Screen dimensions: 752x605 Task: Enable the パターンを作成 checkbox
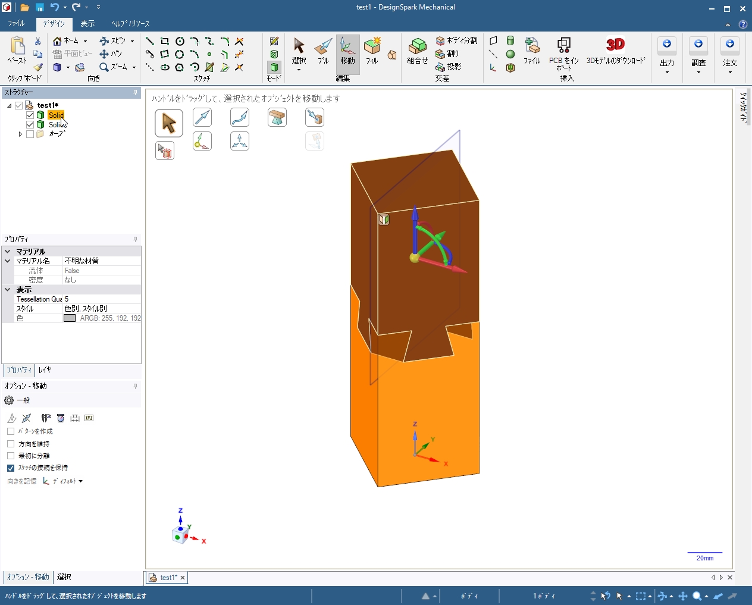[x=11, y=431]
